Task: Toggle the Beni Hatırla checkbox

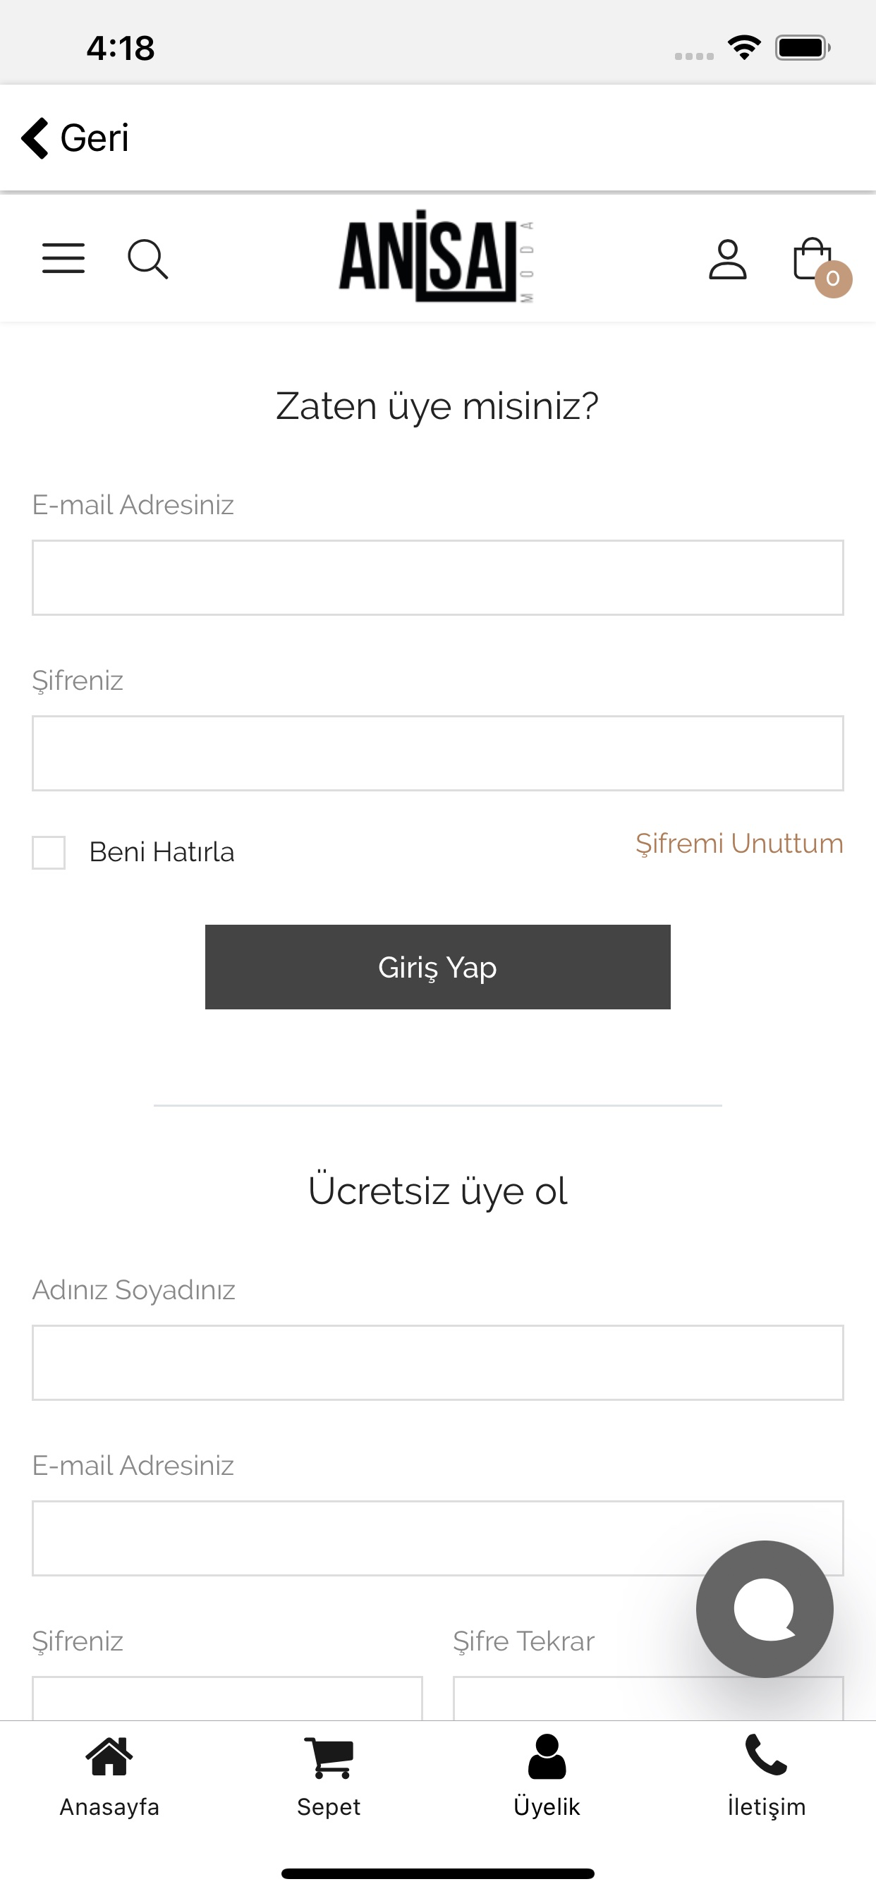Action: click(49, 852)
